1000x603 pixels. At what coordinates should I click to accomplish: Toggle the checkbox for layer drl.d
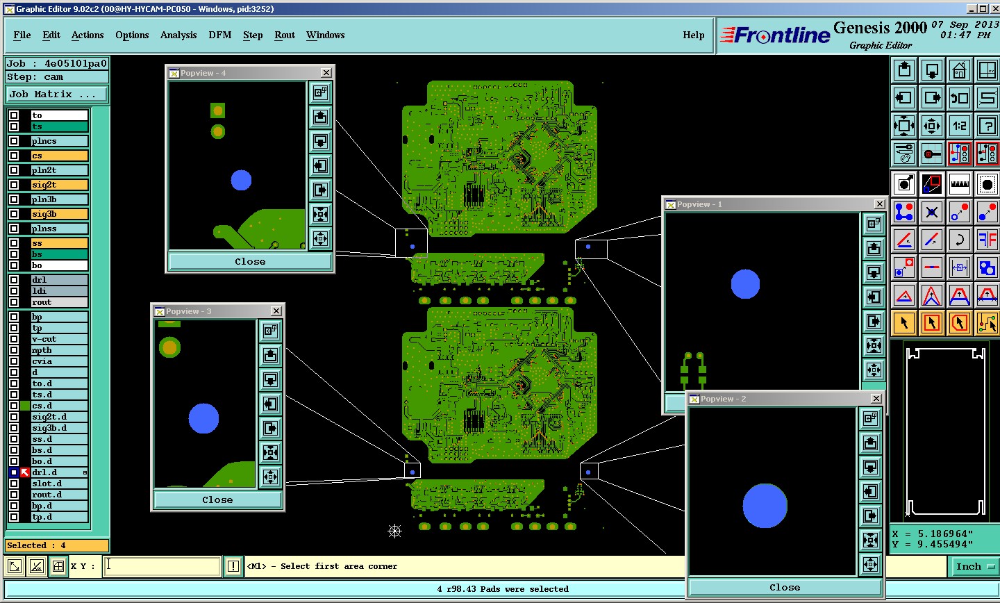click(x=14, y=472)
